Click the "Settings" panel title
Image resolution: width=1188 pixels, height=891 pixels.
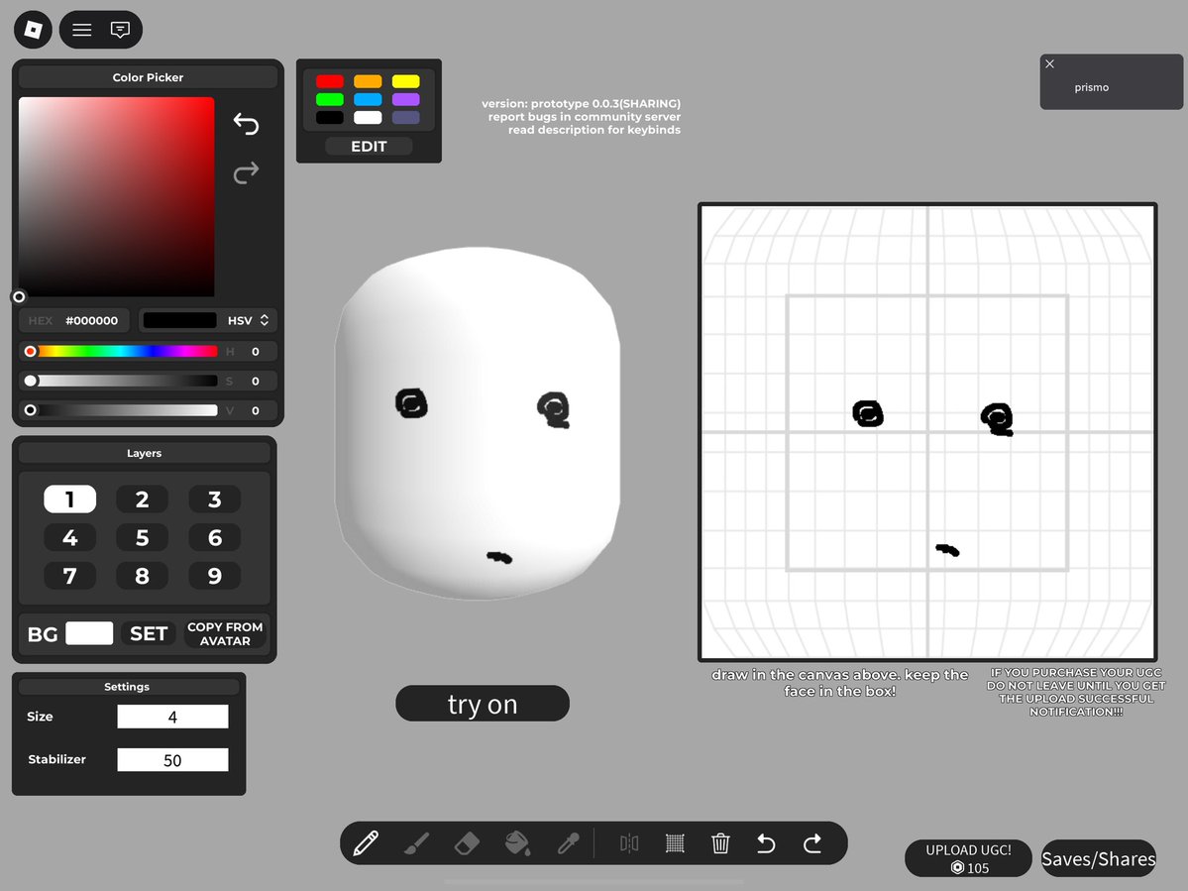point(127,687)
